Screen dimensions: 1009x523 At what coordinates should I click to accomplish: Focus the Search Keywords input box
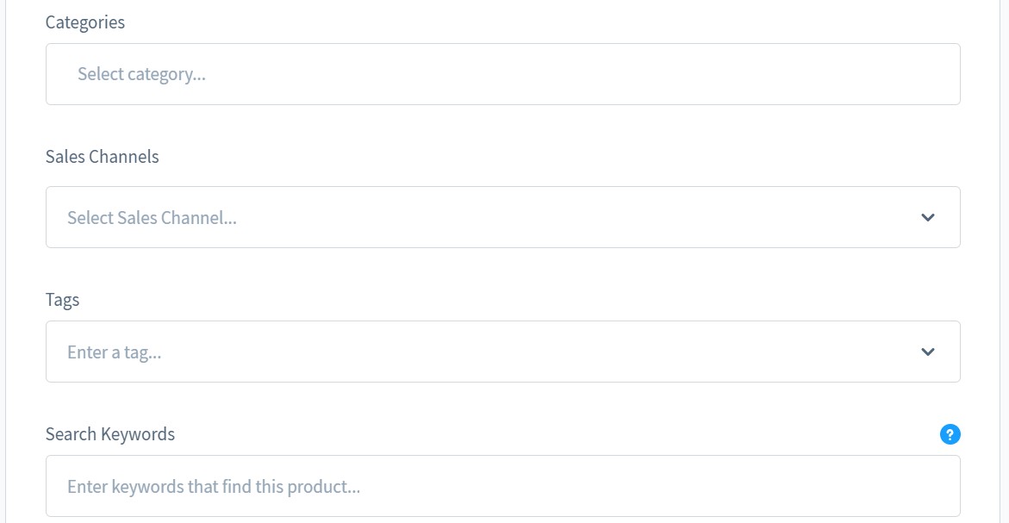[x=502, y=486]
